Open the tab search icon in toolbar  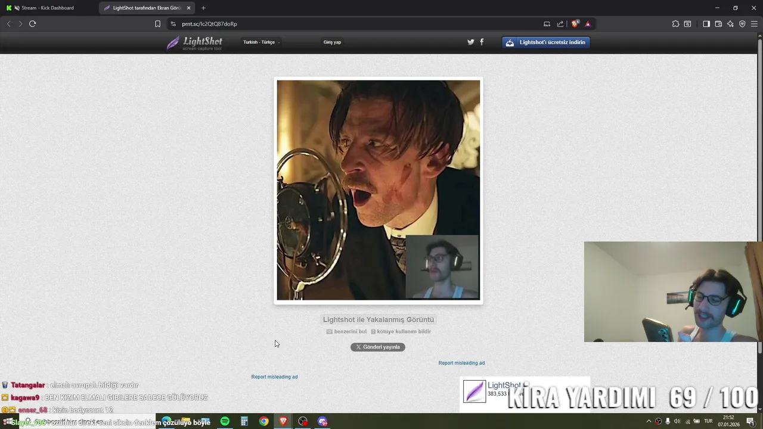tap(687, 24)
